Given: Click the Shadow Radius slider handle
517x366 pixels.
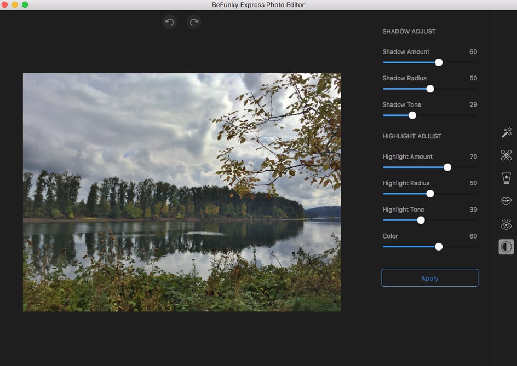Looking at the screenshot, I should [x=430, y=89].
